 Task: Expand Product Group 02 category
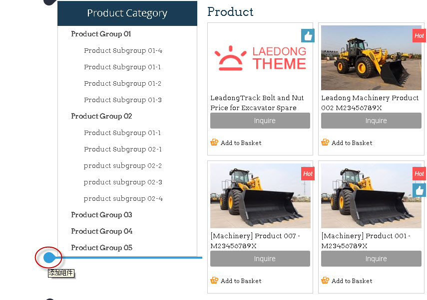(x=101, y=116)
